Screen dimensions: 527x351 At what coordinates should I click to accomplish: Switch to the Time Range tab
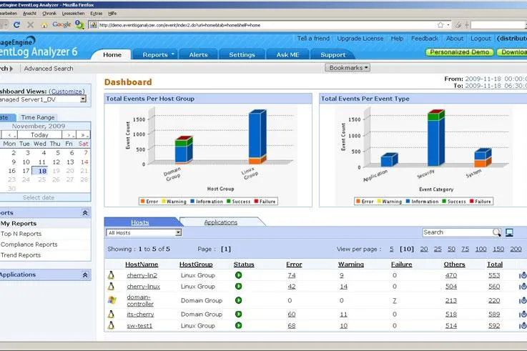click(38, 117)
